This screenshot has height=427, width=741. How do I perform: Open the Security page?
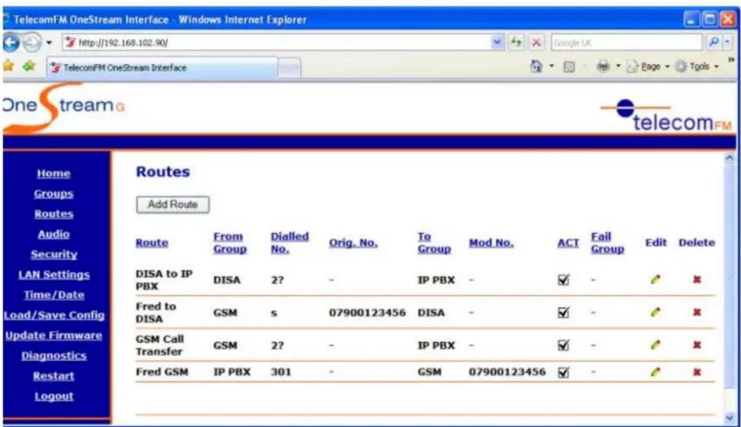tap(53, 254)
